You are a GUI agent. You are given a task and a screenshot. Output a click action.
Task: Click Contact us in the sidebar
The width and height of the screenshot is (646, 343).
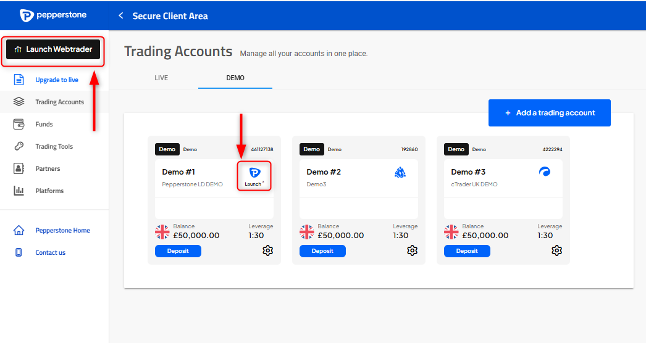pyautogui.click(x=50, y=253)
